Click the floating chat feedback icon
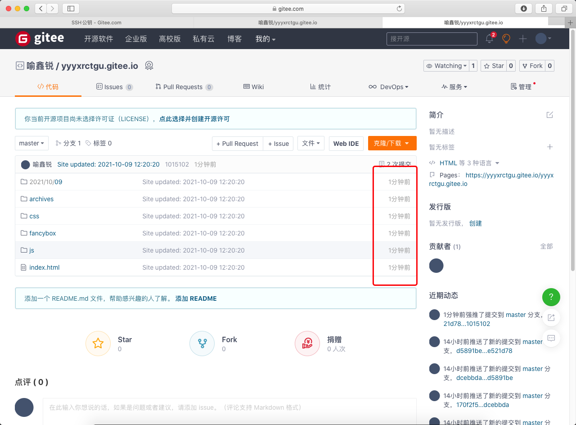Screen dimensions: 576x425 tap(551, 338)
